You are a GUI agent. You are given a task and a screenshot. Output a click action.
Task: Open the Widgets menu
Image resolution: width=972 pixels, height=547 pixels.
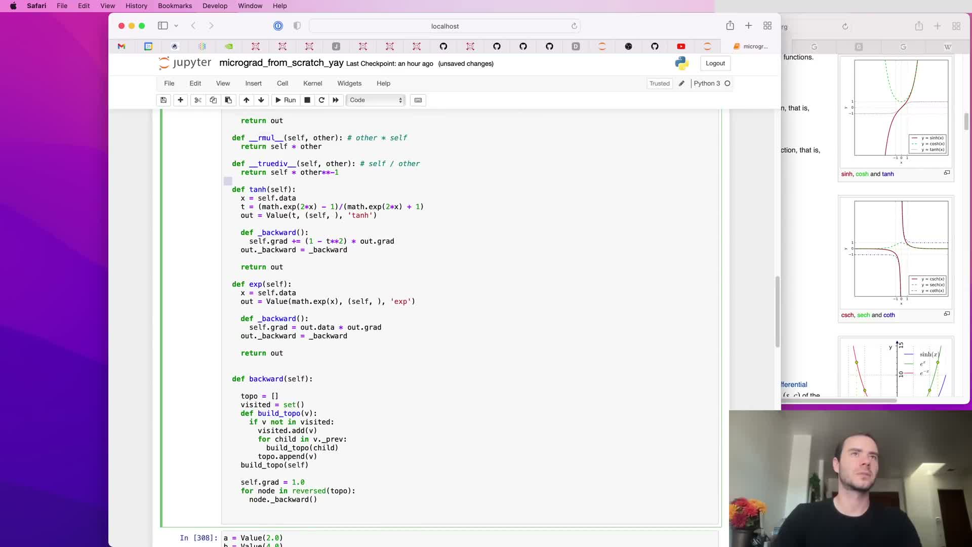click(x=349, y=84)
